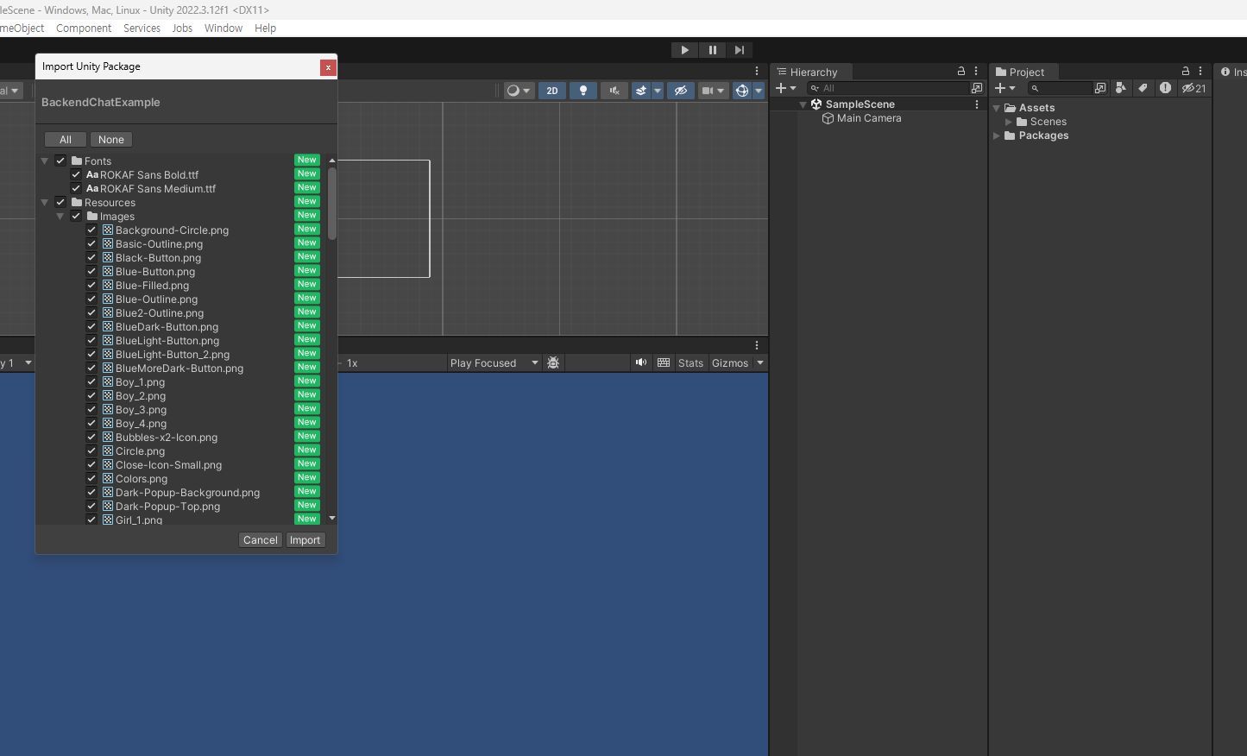
Task: Uncheck the Fonts folder checkbox
Action: click(60, 161)
